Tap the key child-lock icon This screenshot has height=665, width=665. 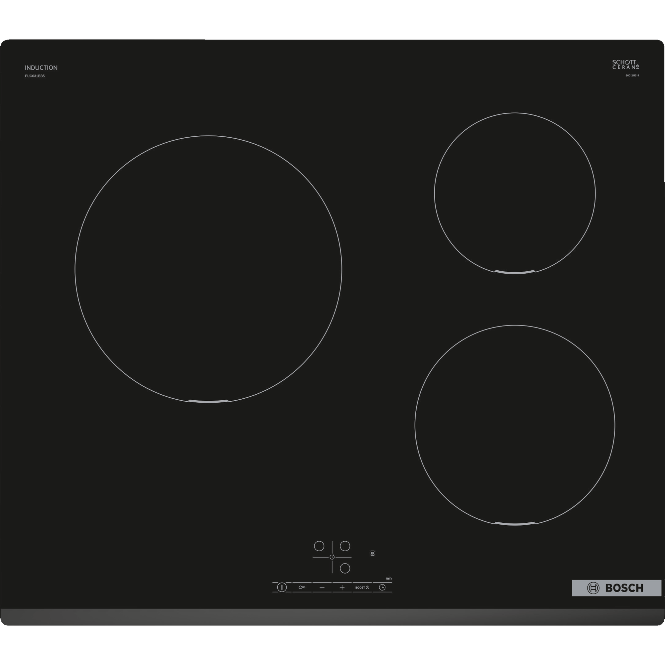pos(302,587)
